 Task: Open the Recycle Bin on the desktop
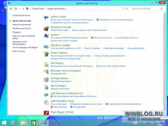(4, 7)
